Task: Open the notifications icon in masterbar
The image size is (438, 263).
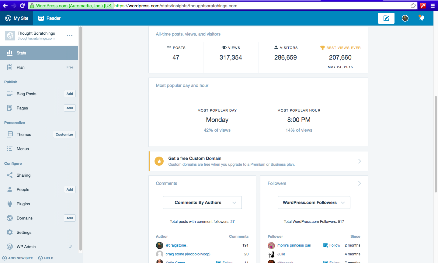Action: tap(421, 18)
